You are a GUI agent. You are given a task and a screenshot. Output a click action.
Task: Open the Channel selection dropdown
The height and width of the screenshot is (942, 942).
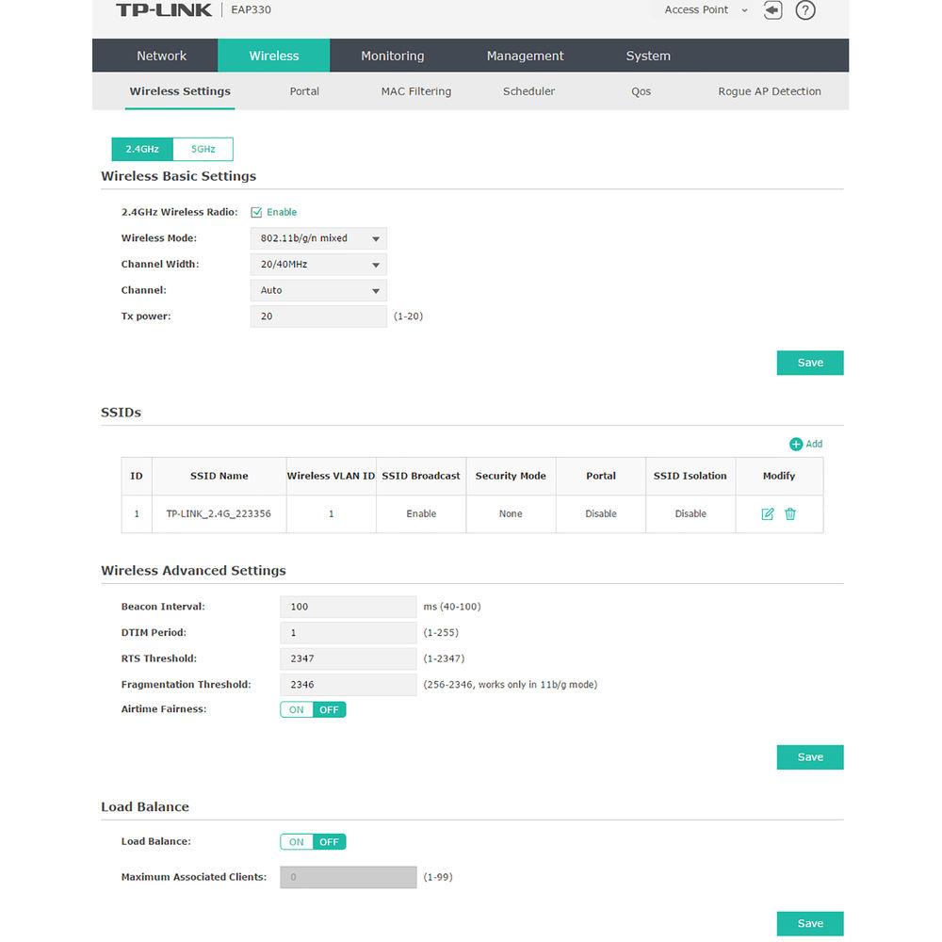pyautogui.click(x=318, y=291)
